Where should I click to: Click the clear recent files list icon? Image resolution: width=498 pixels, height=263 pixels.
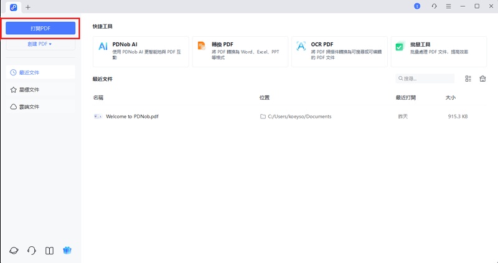(x=482, y=79)
